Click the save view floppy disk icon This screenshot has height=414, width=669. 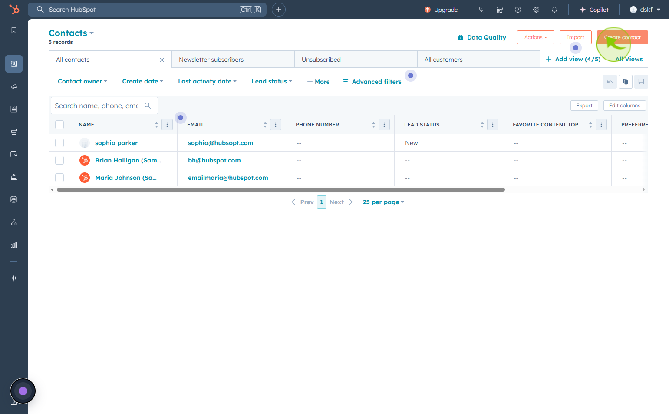[641, 82]
